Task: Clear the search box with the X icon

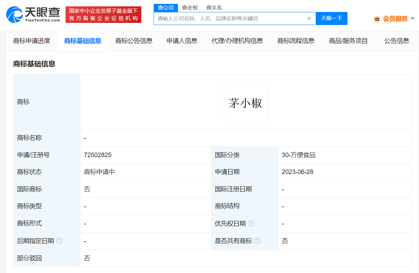Action: point(309,18)
